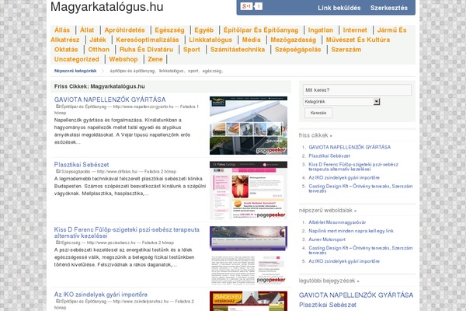Open the Szépségápolás menu category
The width and height of the screenshot is (466, 311).
pyautogui.click(x=297, y=50)
